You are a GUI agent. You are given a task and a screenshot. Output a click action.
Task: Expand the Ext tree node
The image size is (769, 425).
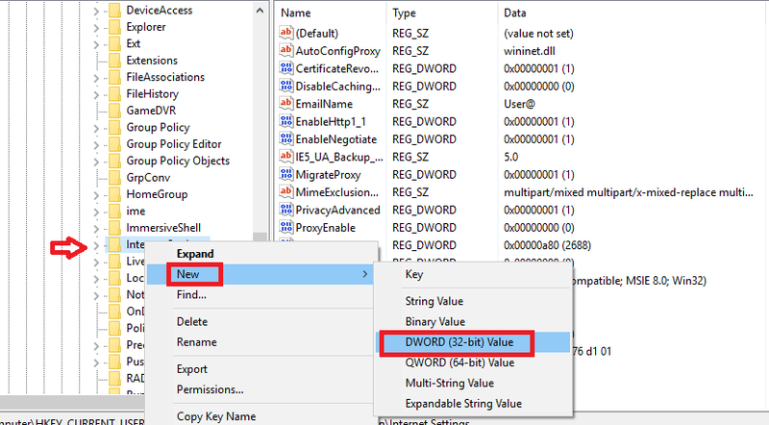point(96,44)
